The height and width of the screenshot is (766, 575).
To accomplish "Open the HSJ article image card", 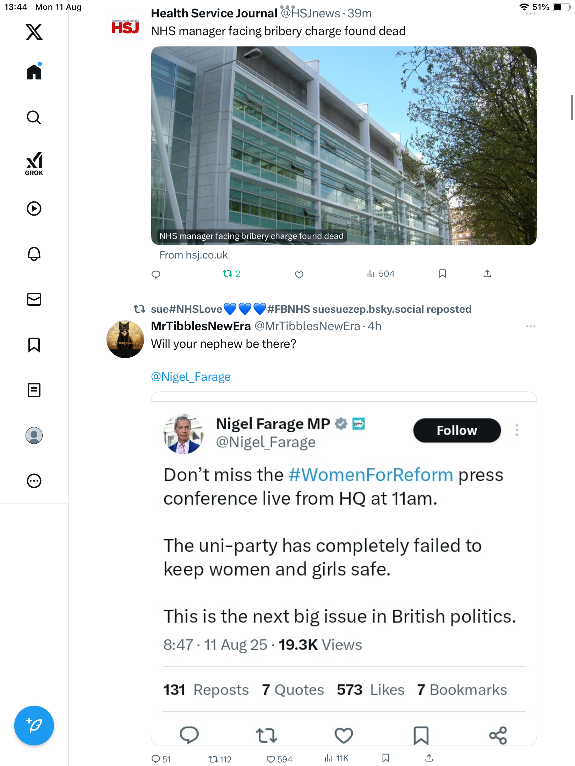I will click(x=344, y=145).
